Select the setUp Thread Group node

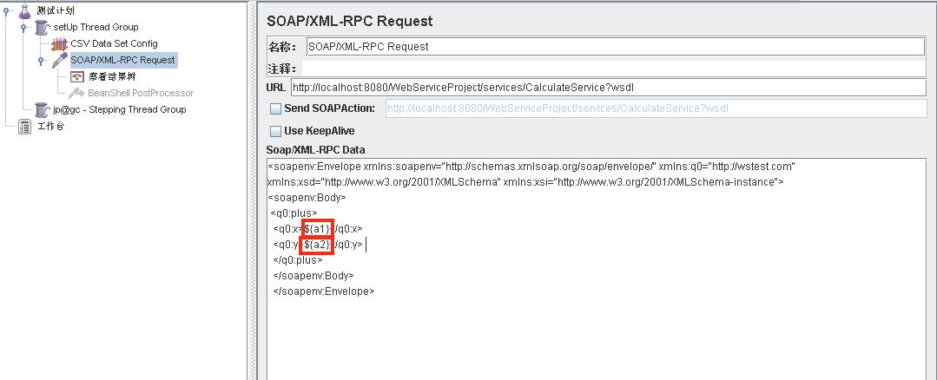pyautogui.click(x=96, y=27)
